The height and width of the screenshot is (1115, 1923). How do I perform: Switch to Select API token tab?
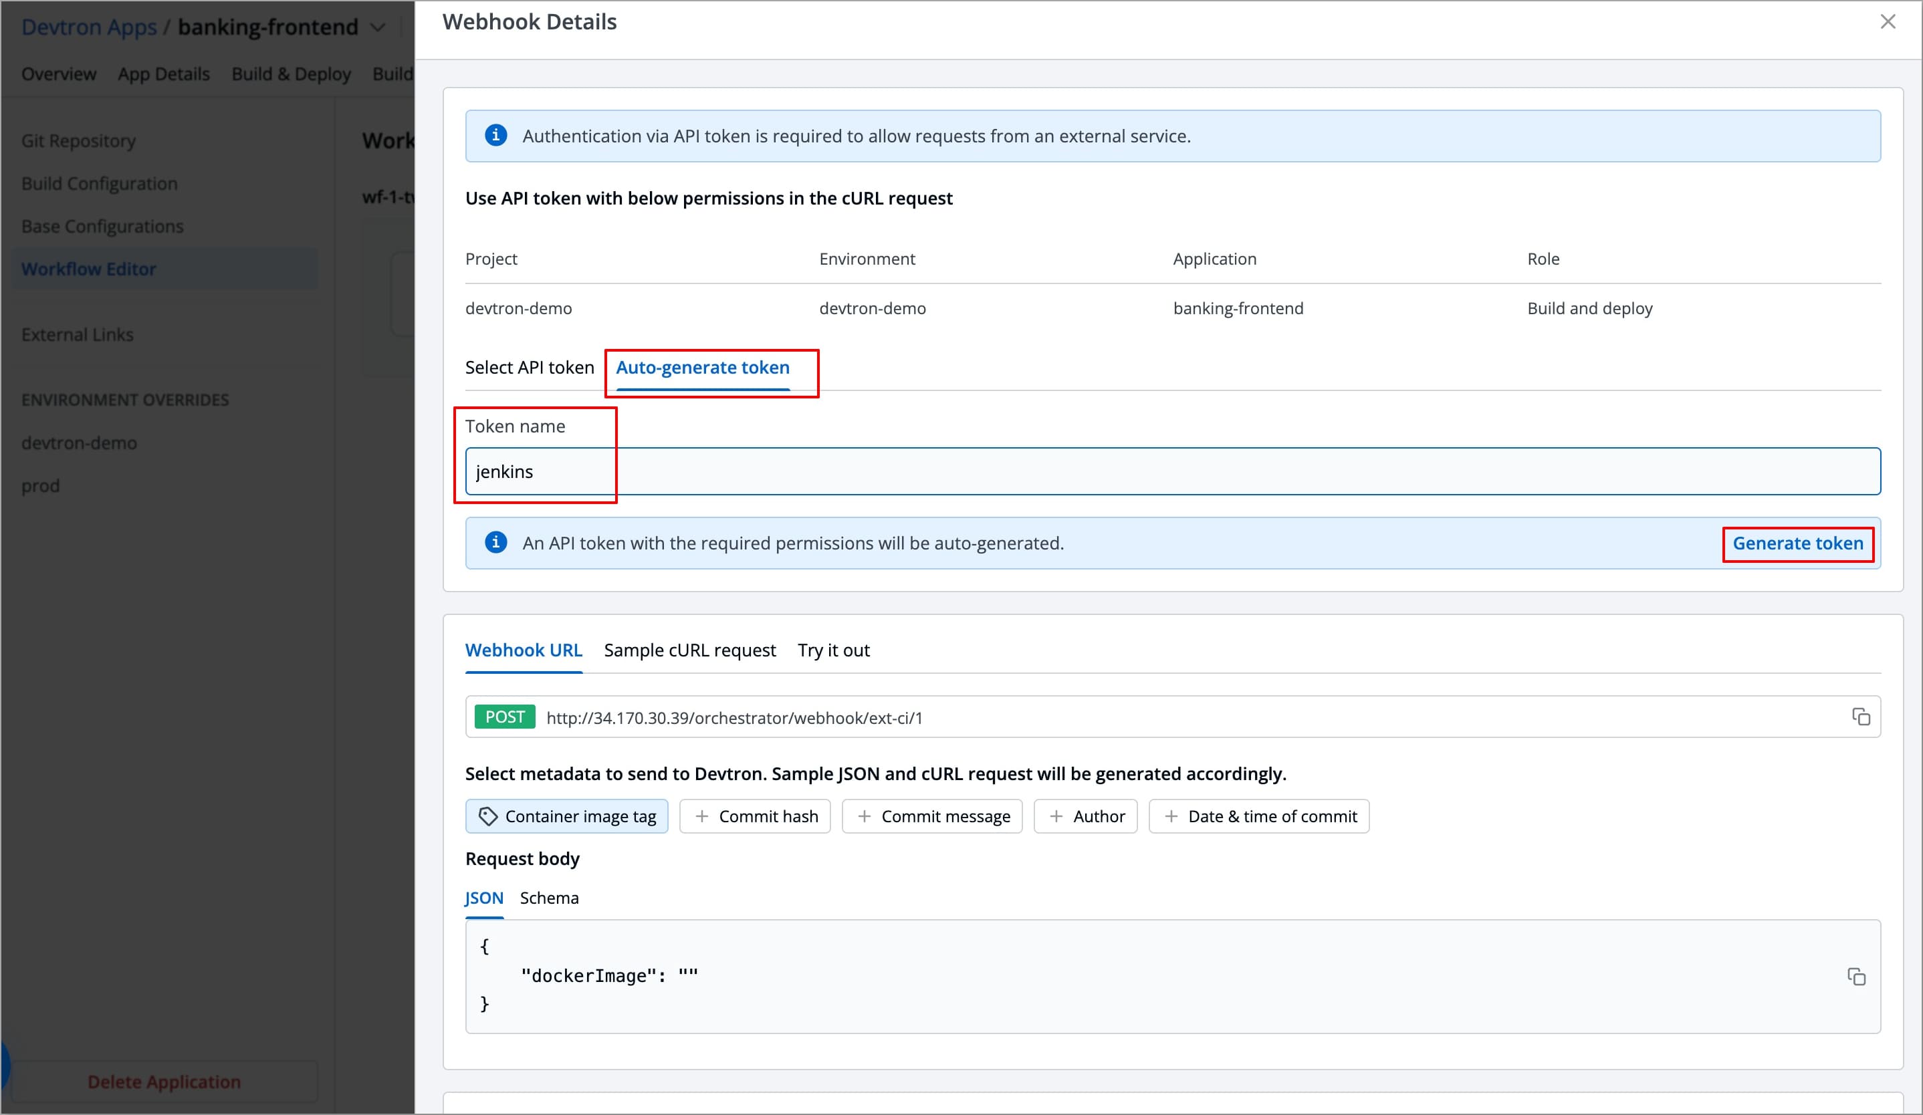(529, 368)
